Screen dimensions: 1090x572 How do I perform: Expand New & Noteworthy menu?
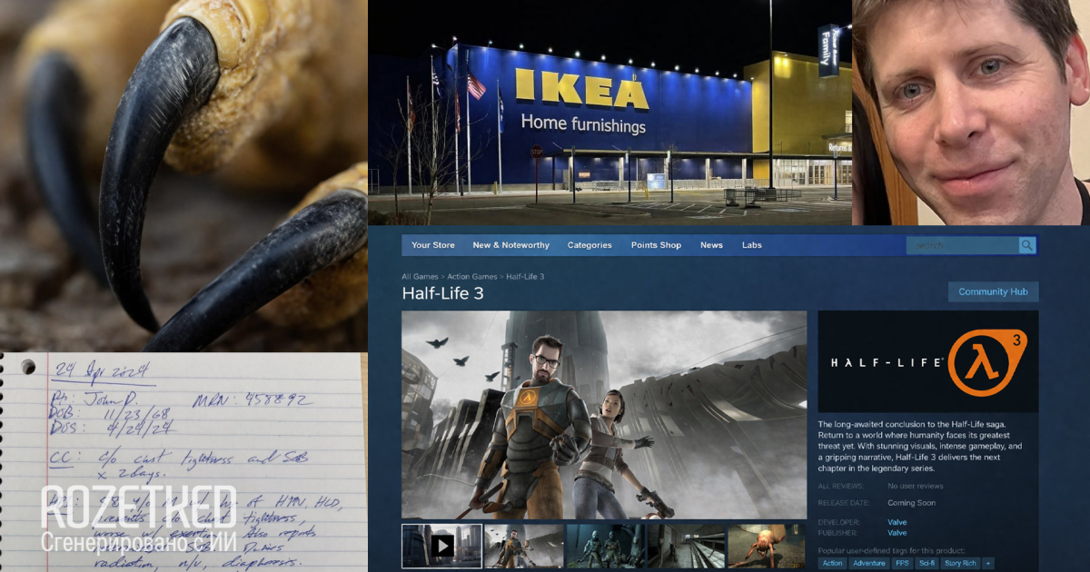[x=510, y=245]
